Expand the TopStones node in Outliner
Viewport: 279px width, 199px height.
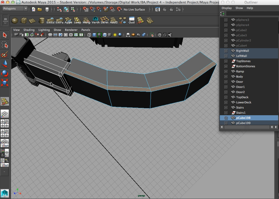[x=226, y=61]
